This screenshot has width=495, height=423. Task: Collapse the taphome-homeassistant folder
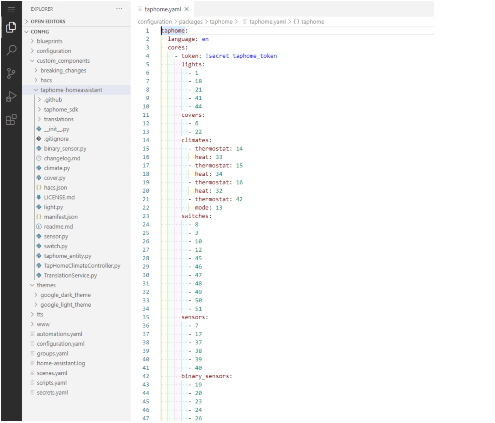tap(71, 90)
